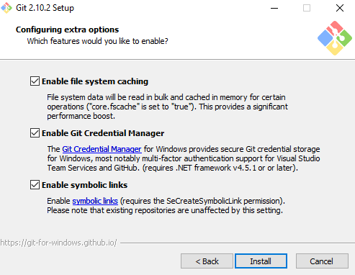
Task: Click the git-for-windows.github.io URL text
Action: 58,243
